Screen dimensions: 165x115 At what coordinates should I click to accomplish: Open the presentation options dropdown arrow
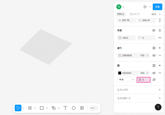coord(150,7)
